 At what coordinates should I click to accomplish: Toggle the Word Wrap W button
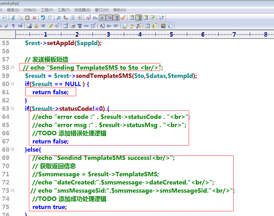click(102, 18)
